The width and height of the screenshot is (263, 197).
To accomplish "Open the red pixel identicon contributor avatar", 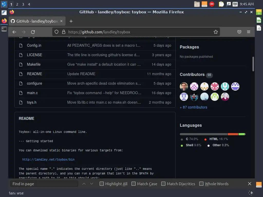I will pyautogui.click(x=214, y=86).
